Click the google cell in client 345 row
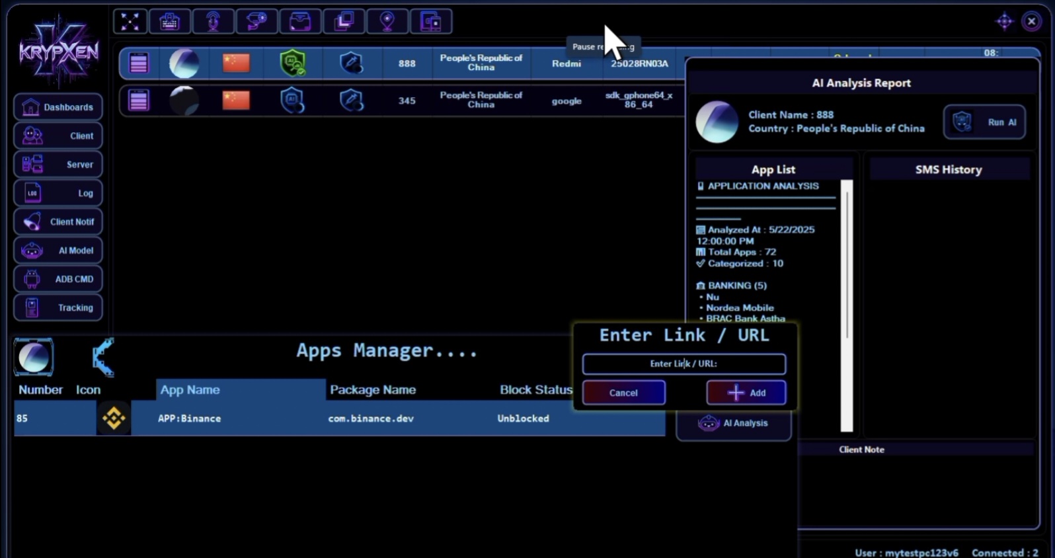Viewport: 1055px width, 558px height. point(567,100)
